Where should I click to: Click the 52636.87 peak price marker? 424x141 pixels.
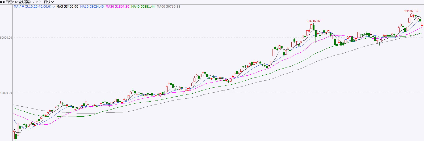313,21
